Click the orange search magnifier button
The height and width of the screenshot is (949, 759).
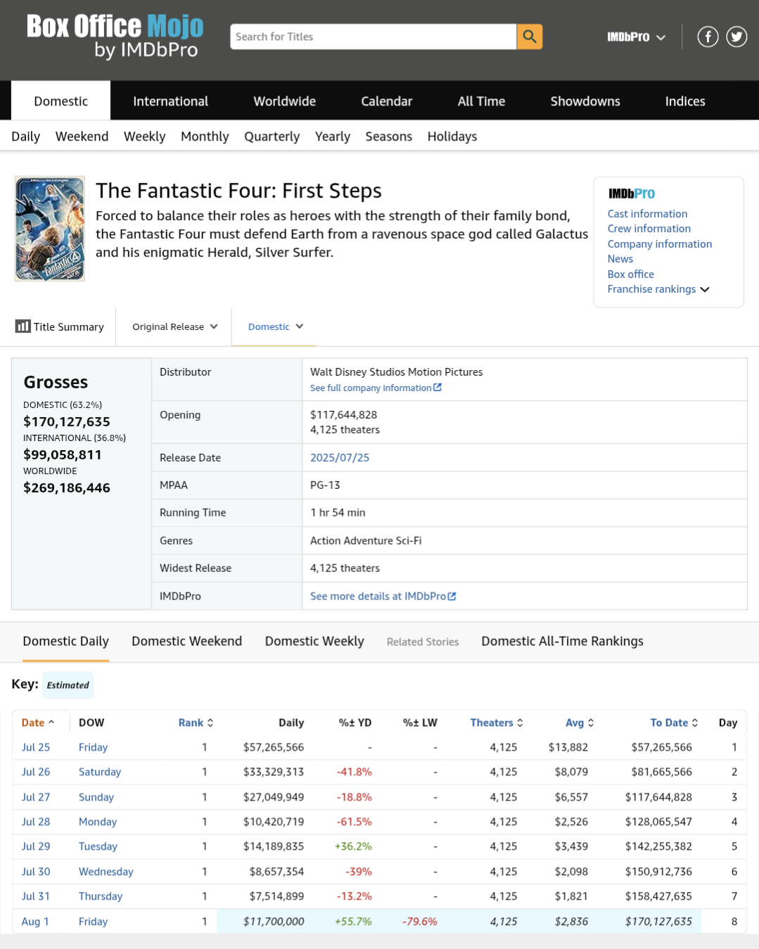pos(530,37)
